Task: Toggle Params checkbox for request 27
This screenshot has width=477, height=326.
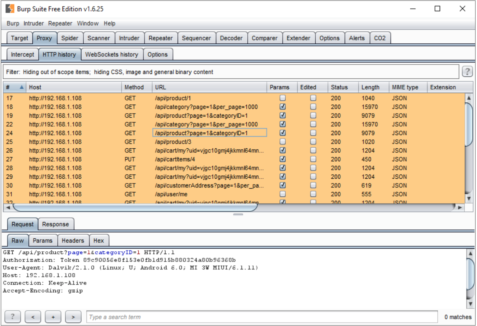Action: point(283,159)
